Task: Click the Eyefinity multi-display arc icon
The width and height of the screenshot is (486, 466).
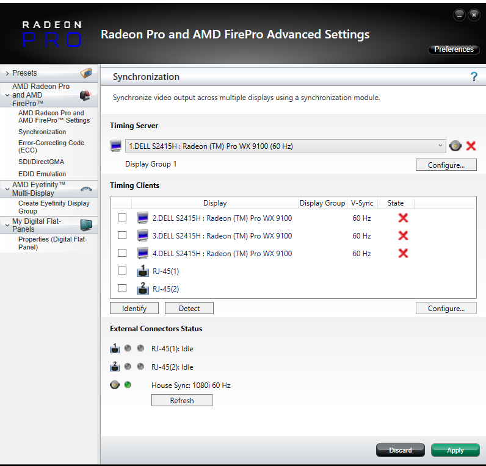Action: tap(86, 189)
